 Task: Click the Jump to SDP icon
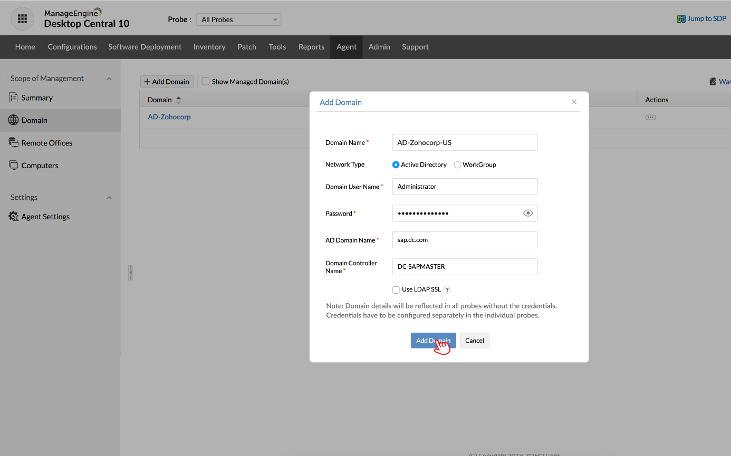(x=681, y=19)
